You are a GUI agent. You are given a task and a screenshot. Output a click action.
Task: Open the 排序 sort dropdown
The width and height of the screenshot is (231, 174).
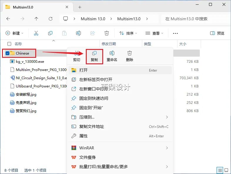coord(128,33)
